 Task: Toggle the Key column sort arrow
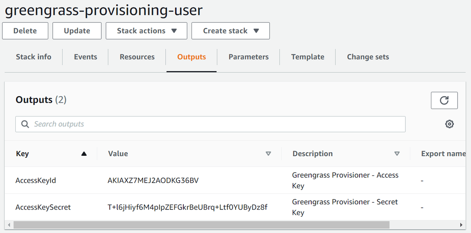(84, 154)
